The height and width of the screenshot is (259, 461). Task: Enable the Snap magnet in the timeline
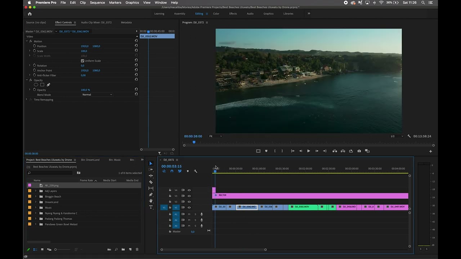[172, 171]
